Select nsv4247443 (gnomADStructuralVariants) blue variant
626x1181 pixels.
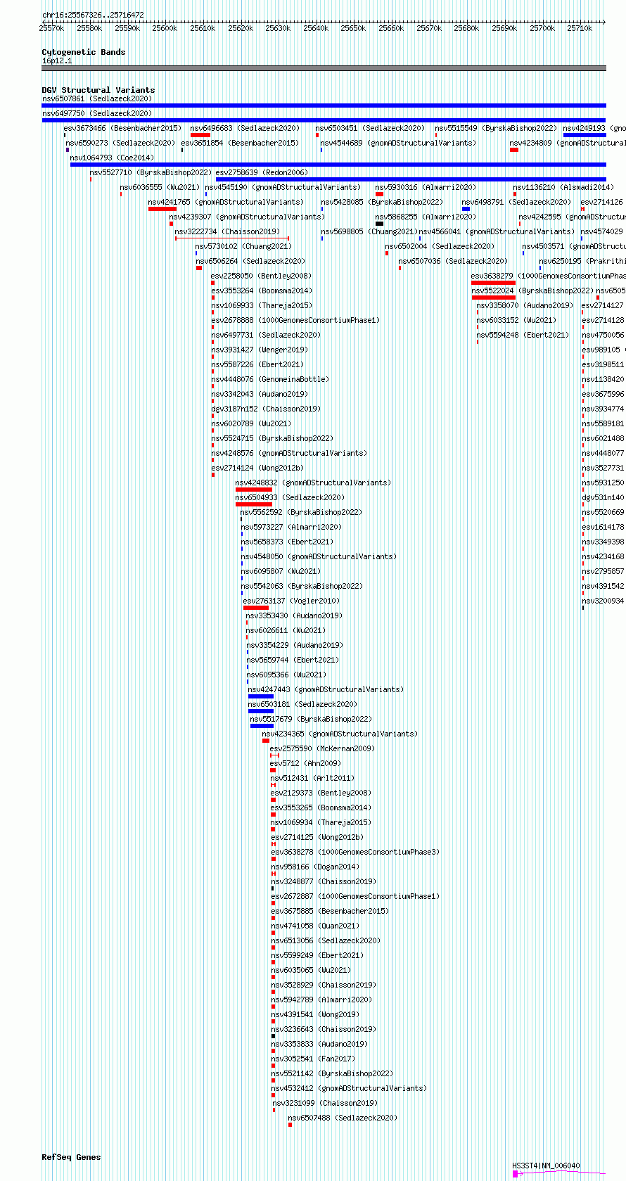261,696
